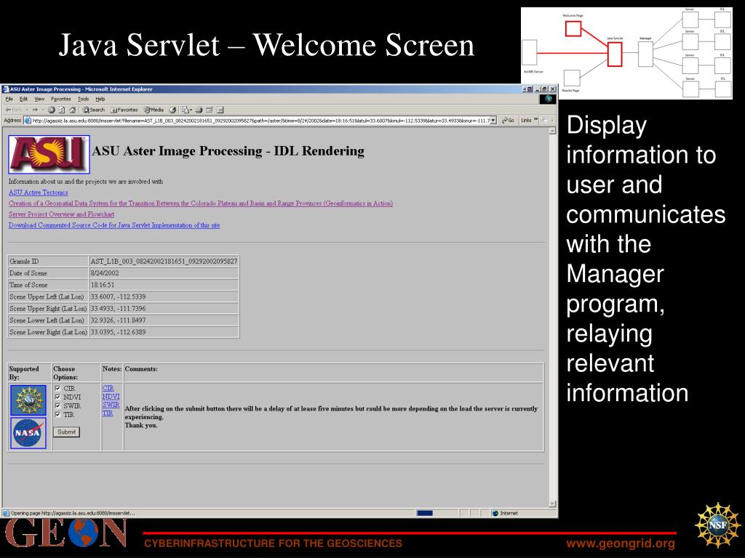This screenshot has height=558, width=745.
Task: Click the ASU logo image
Action: tap(49, 154)
